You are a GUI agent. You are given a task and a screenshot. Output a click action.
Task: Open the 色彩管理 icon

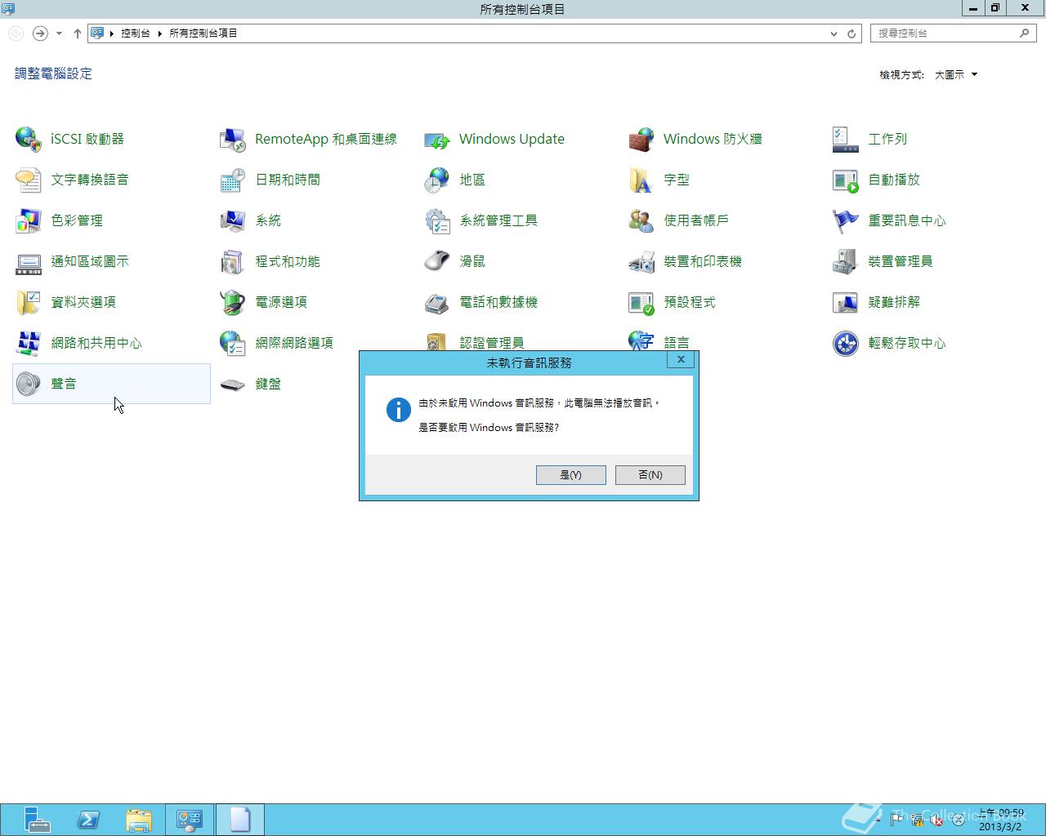point(29,220)
